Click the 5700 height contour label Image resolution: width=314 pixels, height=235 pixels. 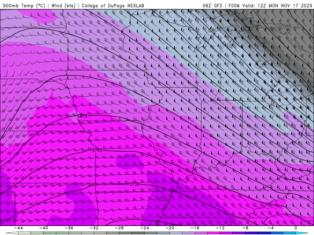click(97, 150)
